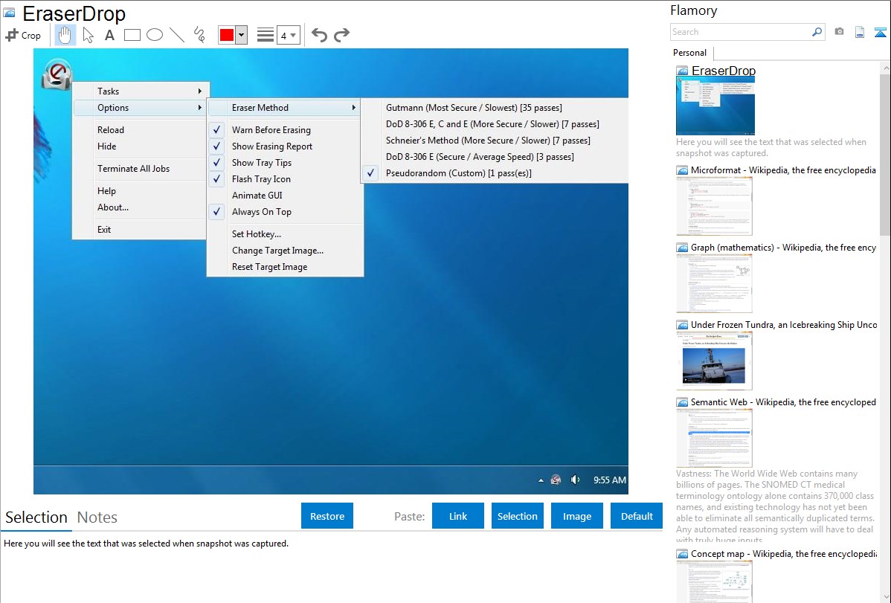
Task: Choose Gutmann 35 passes method
Action: click(495, 107)
